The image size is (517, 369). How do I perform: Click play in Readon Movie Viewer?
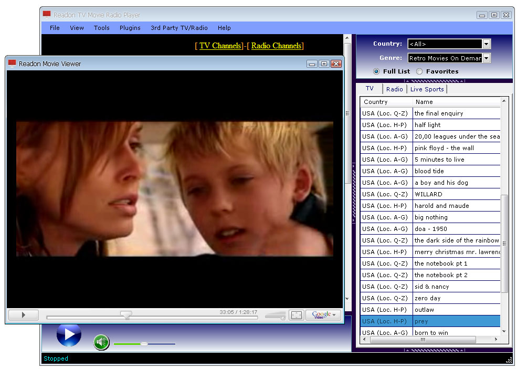pos(24,315)
